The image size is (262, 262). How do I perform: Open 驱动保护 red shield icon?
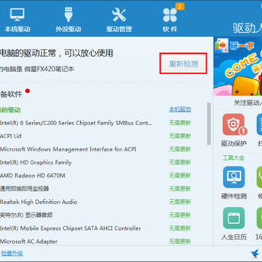click(234, 130)
